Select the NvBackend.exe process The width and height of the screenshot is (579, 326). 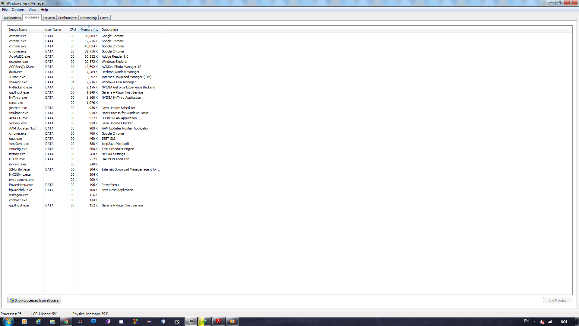(85, 87)
